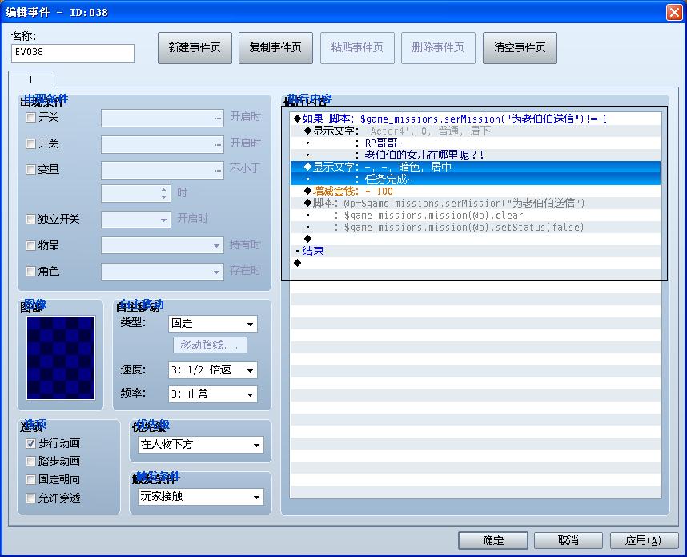Open the 触发条件 dropdown 玩家接触
The width and height of the screenshot is (687, 557).
click(201, 496)
